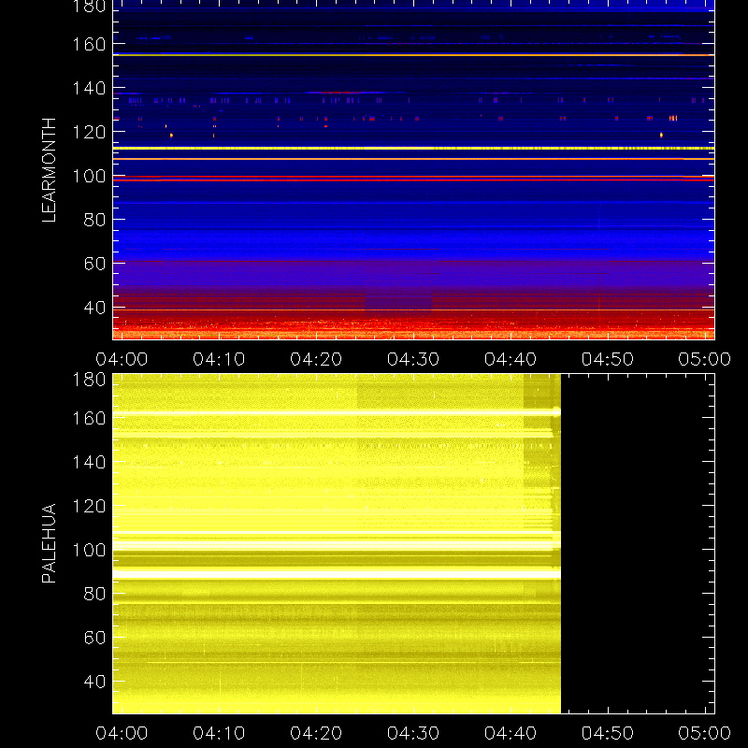Click 04:30 time label under Palehua plot

pos(413,733)
